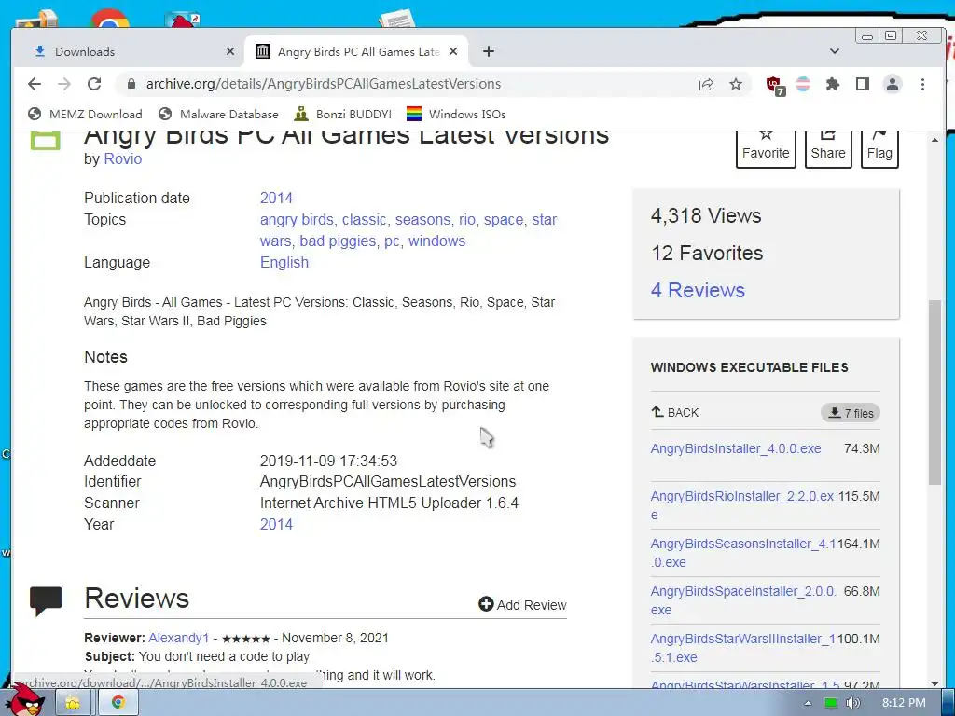Image resolution: width=955 pixels, height=716 pixels.
Task: Open the windows topic link
Action: pos(436,241)
